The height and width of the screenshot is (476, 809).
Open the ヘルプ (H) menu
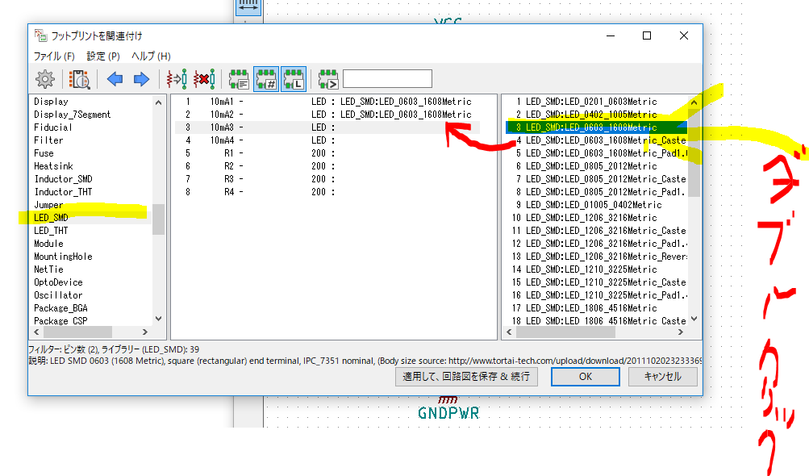point(151,56)
